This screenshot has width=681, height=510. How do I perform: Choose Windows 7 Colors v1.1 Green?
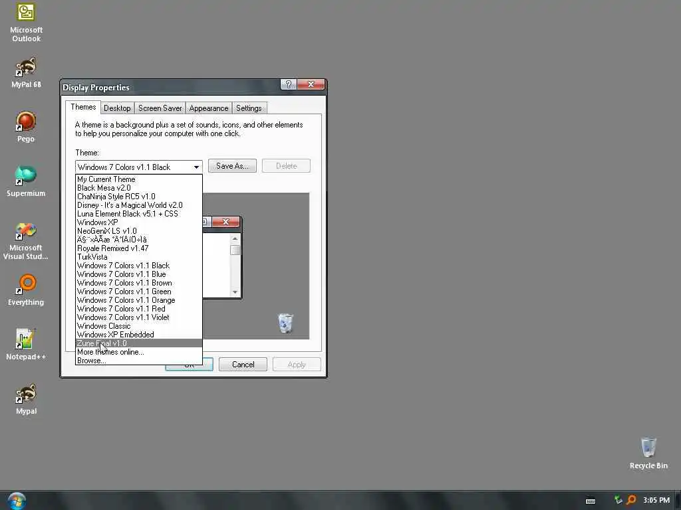pos(138,292)
